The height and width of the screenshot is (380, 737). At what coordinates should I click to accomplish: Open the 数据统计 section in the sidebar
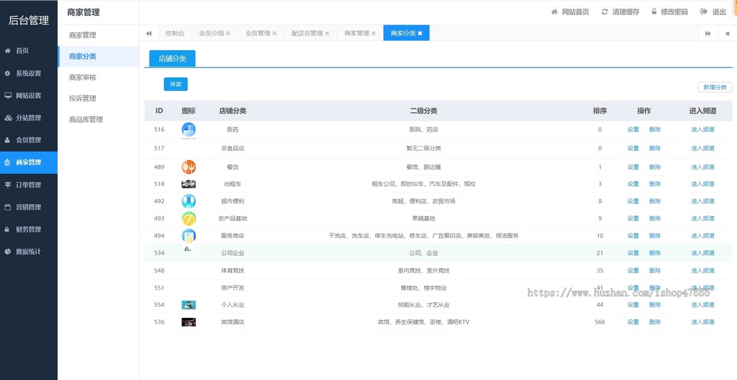[x=28, y=251]
